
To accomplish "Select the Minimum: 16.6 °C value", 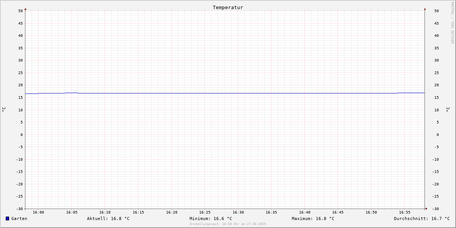I will [x=211, y=218].
